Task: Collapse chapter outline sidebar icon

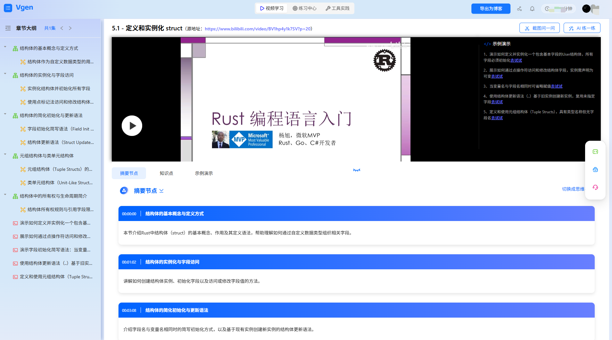Action: 8,28
